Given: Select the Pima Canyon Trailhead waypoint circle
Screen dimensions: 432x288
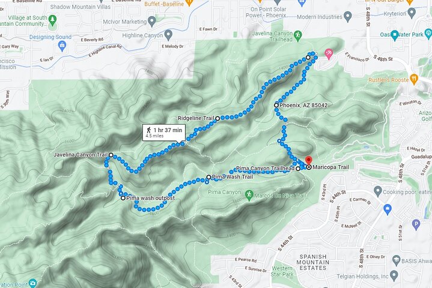Looking at the screenshot, I should [x=298, y=169].
